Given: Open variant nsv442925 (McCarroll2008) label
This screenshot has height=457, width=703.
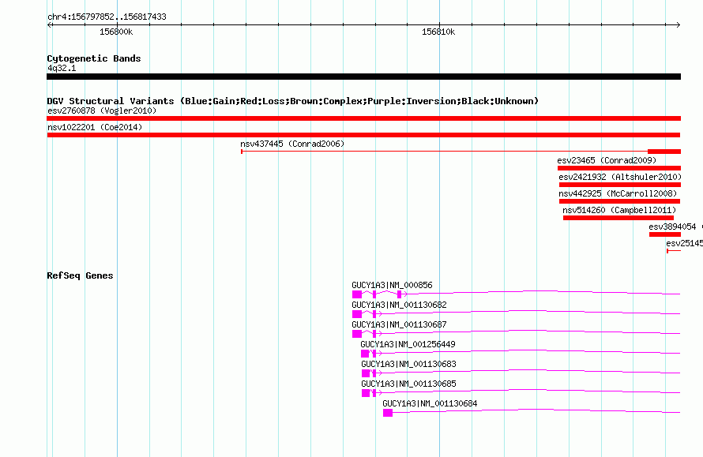Looking at the screenshot, I should coord(618,193).
